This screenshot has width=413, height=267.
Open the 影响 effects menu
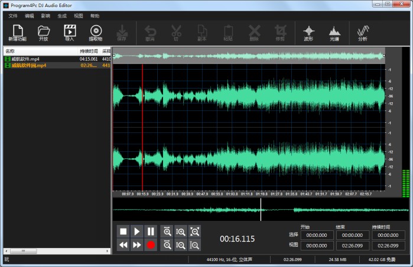pyautogui.click(x=45, y=15)
